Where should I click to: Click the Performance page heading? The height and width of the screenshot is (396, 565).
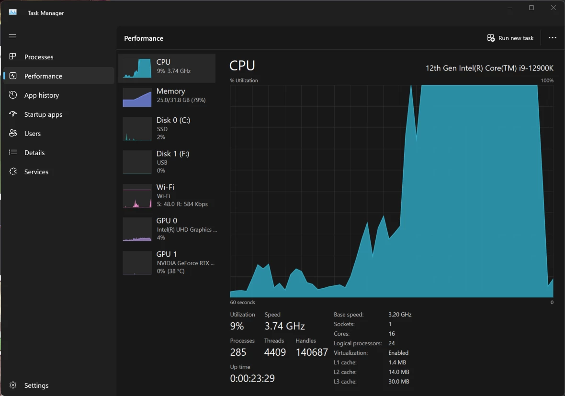coord(144,38)
